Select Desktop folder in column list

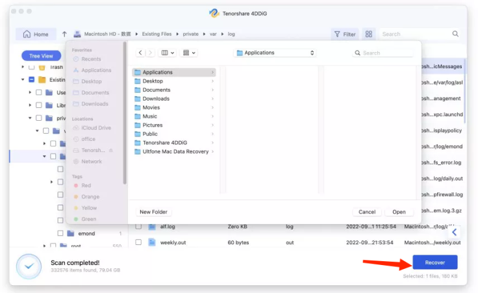coord(174,81)
